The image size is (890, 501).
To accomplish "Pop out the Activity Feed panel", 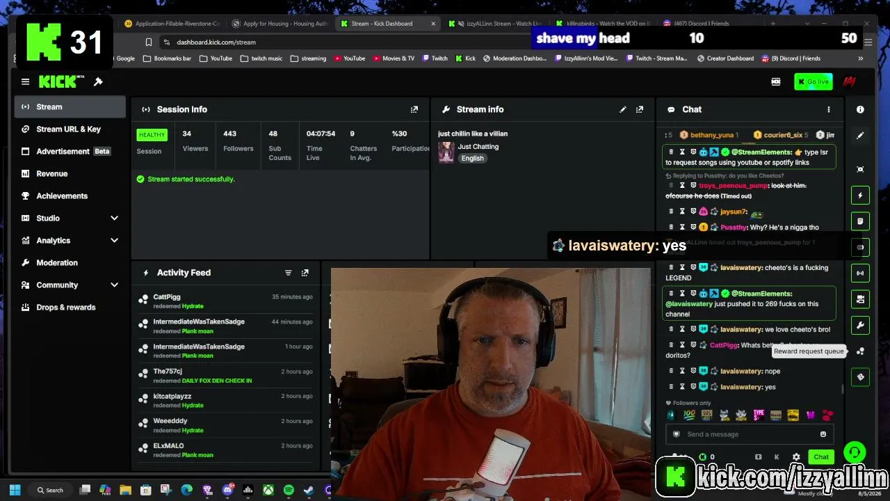I will 305,273.
